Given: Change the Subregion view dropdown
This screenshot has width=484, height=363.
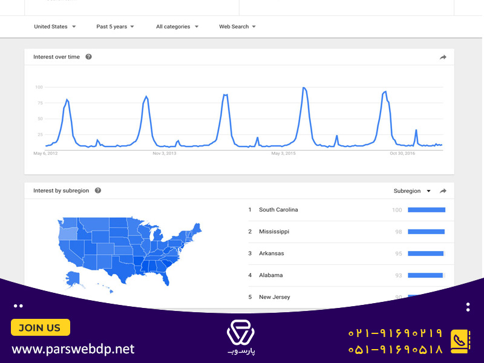Looking at the screenshot, I should tap(412, 191).
